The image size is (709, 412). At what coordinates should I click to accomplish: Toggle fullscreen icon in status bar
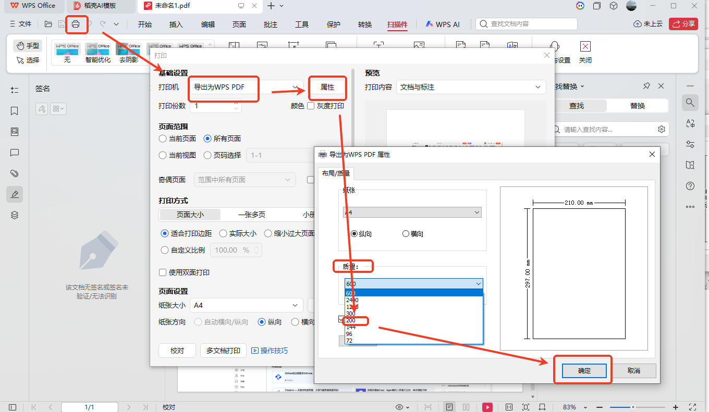(x=693, y=407)
